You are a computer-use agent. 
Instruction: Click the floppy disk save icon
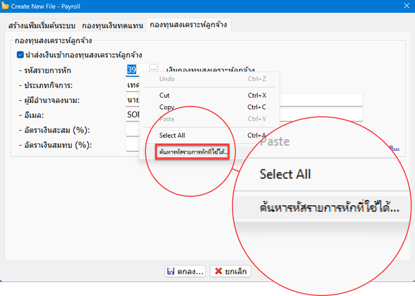(x=171, y=271)
